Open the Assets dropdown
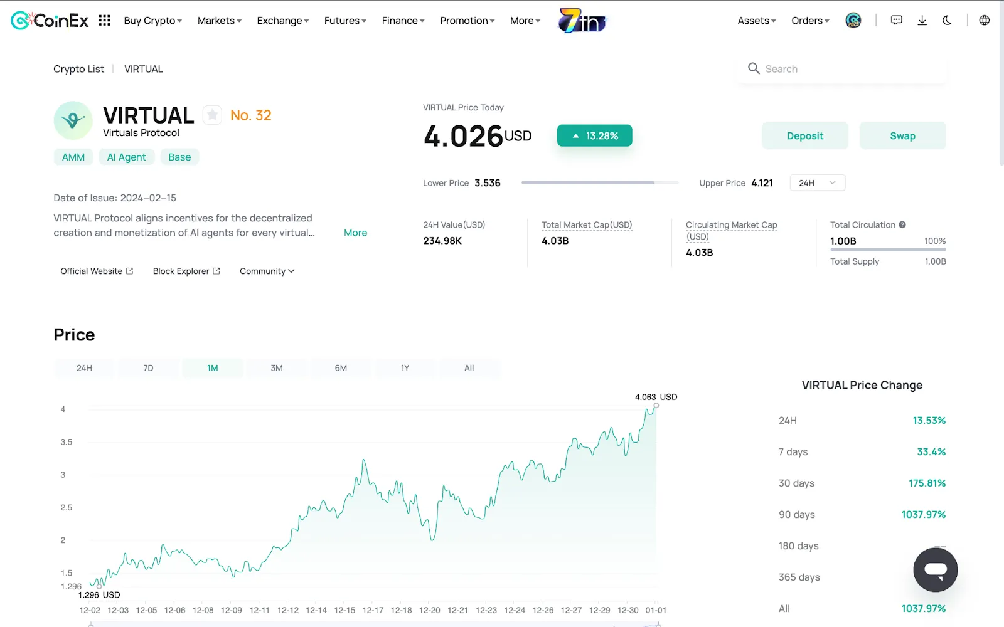 coord(757,21)
